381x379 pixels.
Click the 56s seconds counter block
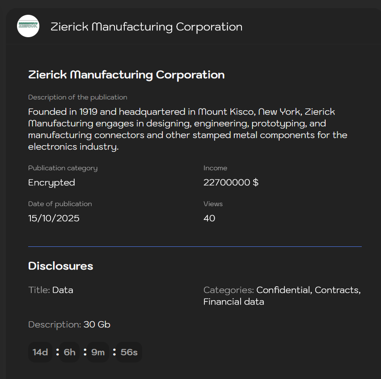tap(128, 352)
